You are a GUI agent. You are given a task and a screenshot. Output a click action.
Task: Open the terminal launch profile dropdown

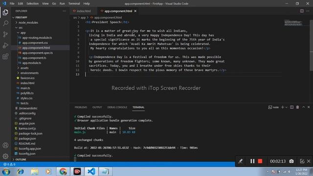(x=286, y=108)
